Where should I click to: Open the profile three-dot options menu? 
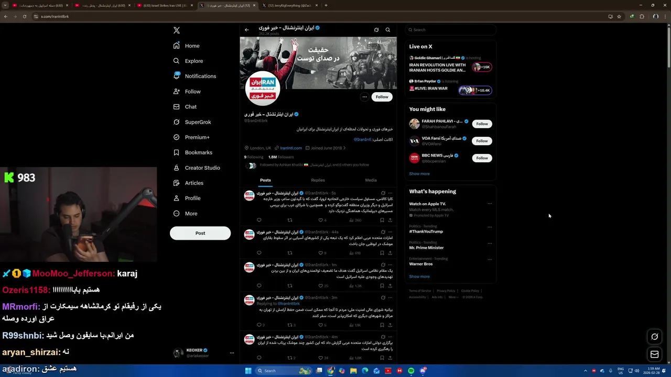click(364, 97)
